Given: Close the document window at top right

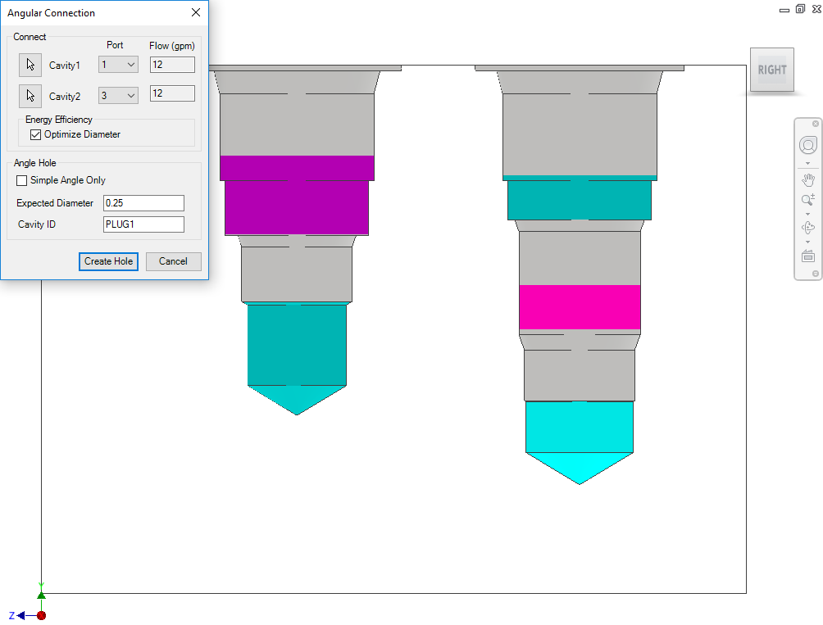Looking at the screenshot, I should tap(816, 9).
